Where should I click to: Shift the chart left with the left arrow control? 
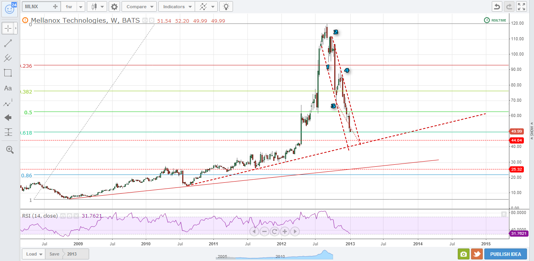click(254, 231)
